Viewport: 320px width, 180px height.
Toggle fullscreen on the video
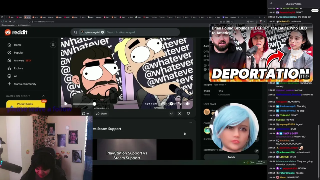point(179,104)
